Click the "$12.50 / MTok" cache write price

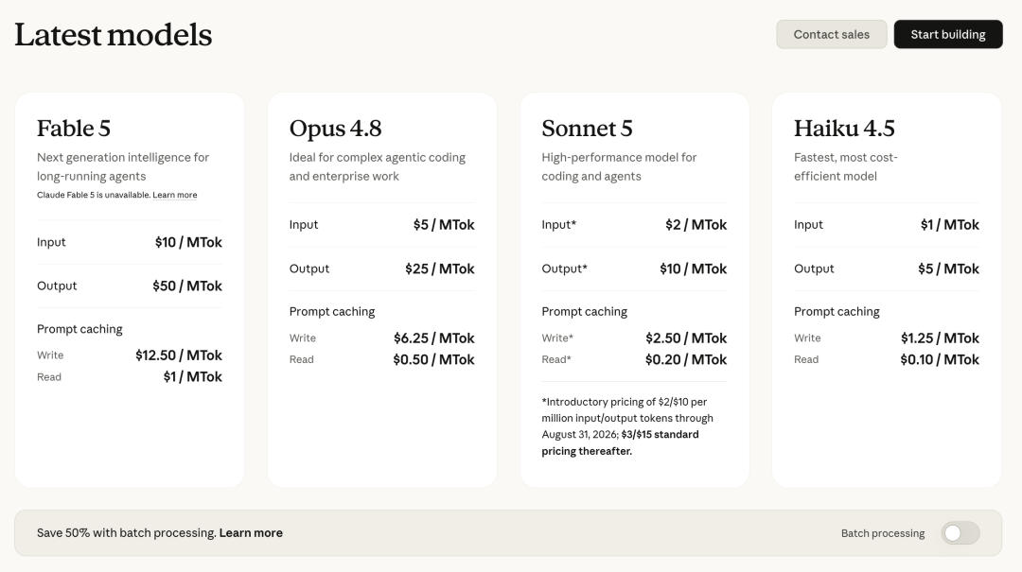179,355
